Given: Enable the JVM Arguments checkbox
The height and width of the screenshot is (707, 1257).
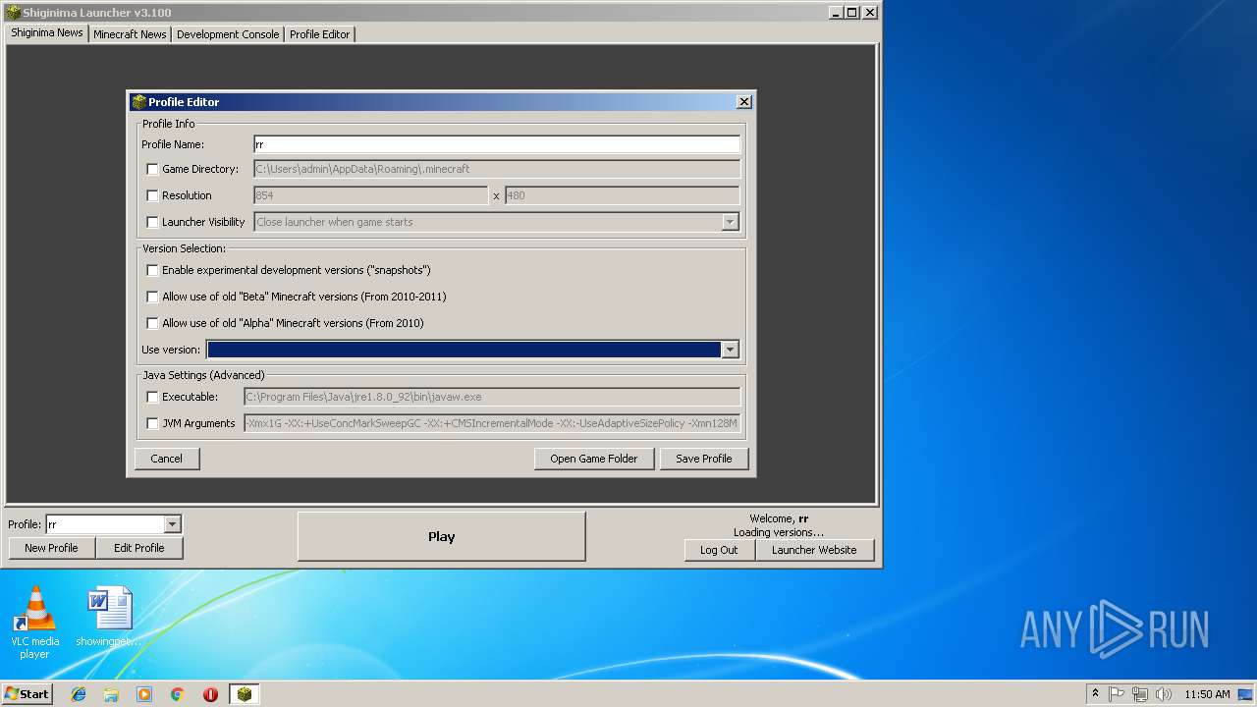Looking at the screenshot, I should click(152, 424).
